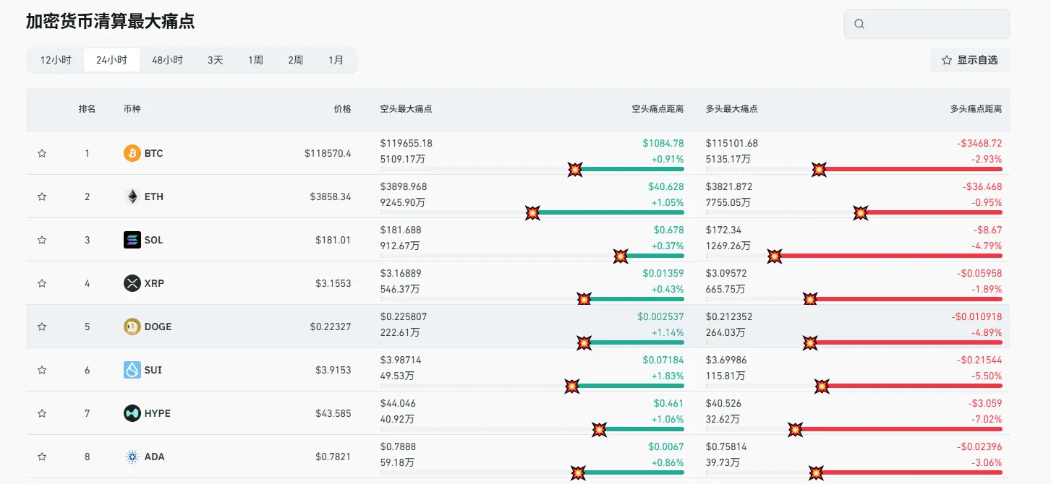Screen dimensions: 1051x484
Task: Click the Bitcoin BTC coin icon
Action: (x=132, y=153)
